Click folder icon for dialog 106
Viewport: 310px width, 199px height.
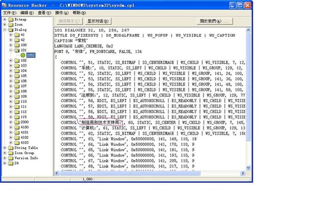click(x=17, y=81)
